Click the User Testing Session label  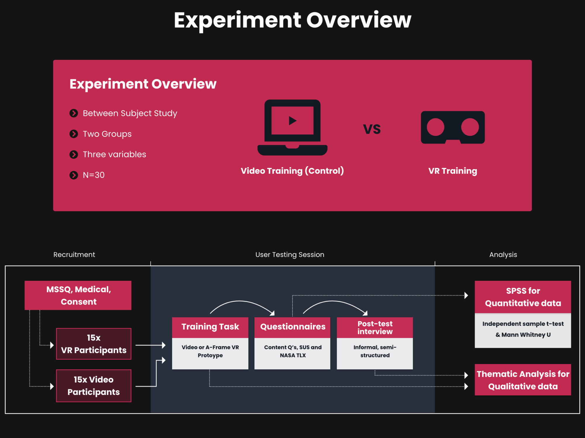point(290,255)
